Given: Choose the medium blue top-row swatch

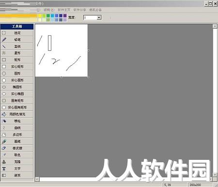Looking at the screenshot, I should click(x=57, y=16).
